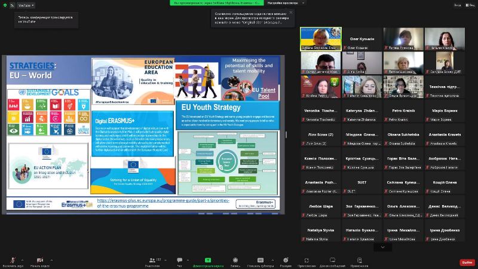Image resolution: width=478 pixels, height=269 pixels.
Task: Unmute microphone with the 'Включить звук' button
Action: click(13, 261)
